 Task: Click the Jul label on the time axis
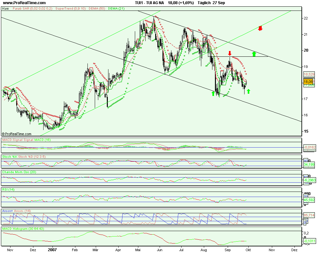point(181,250)
